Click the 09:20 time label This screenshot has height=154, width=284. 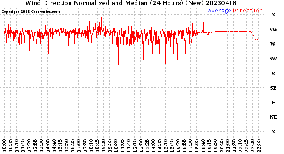click(104, 146)
